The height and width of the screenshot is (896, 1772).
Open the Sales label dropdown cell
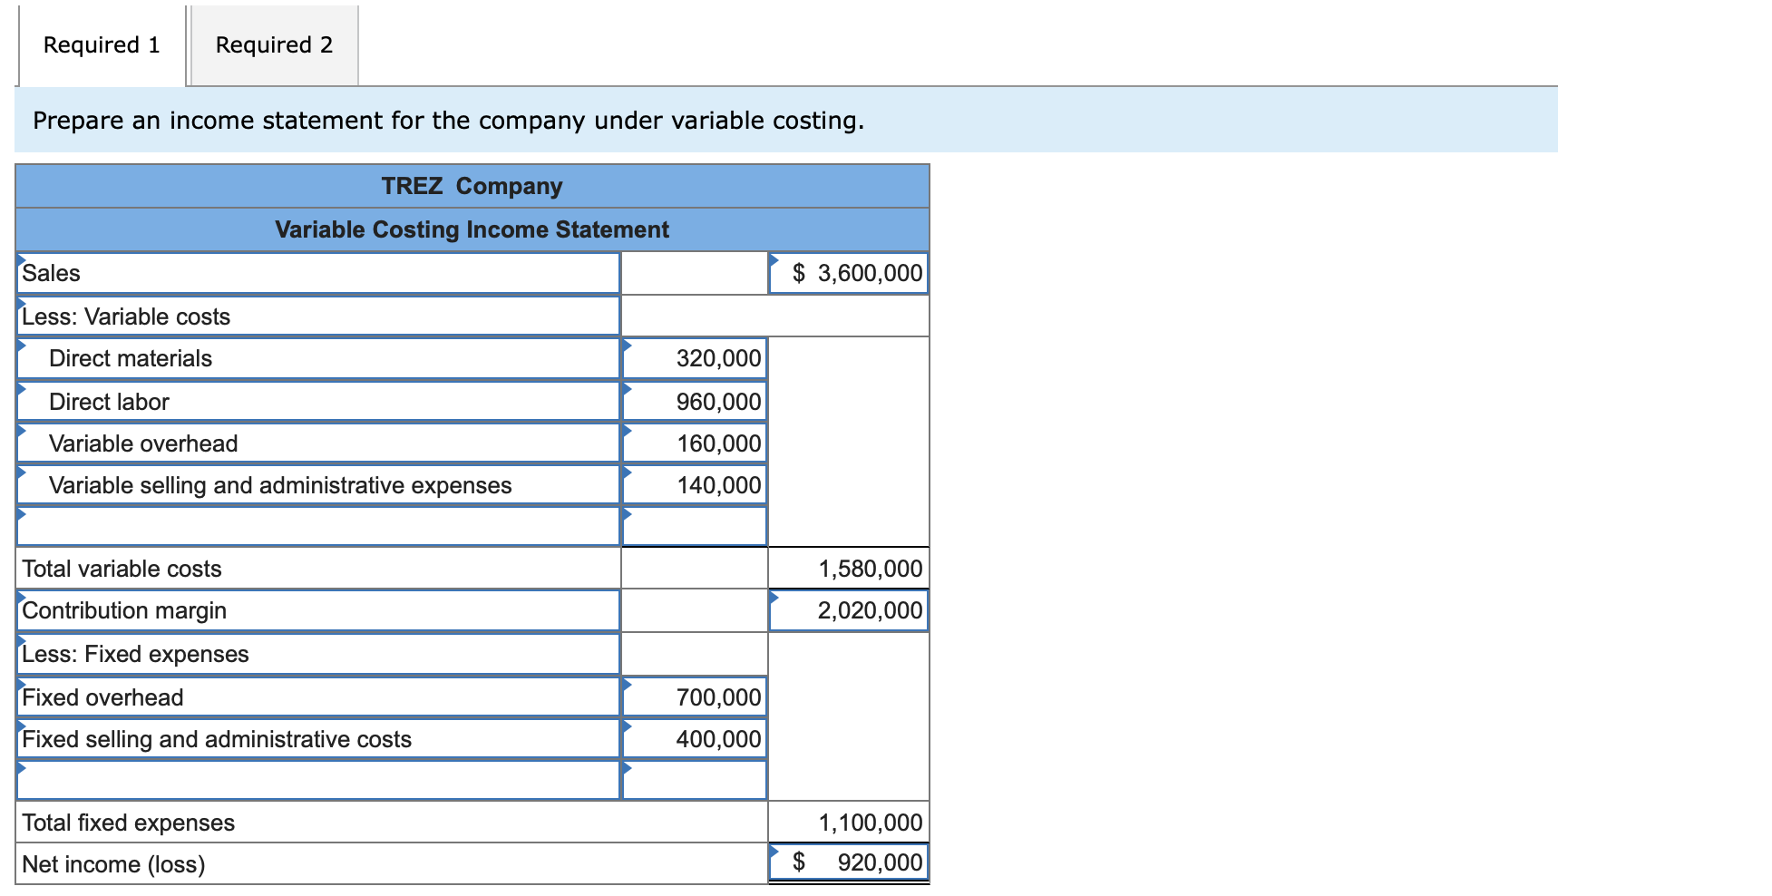point(318,273)
